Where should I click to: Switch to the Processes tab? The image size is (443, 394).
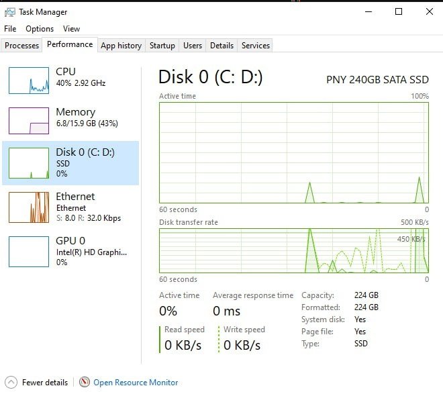pyautogui.click(x=21, y=46)
